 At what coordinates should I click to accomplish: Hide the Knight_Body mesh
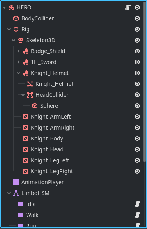[137, 138]
